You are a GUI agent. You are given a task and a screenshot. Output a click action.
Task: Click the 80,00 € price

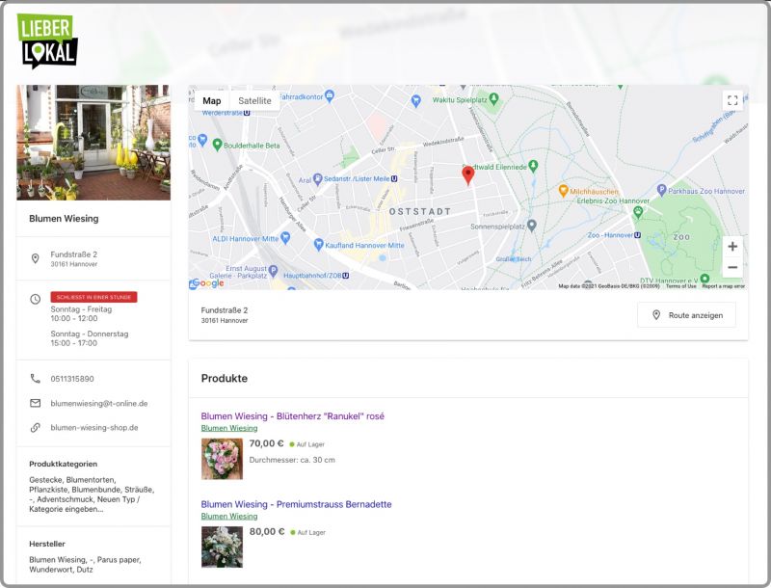coord(267,531)
